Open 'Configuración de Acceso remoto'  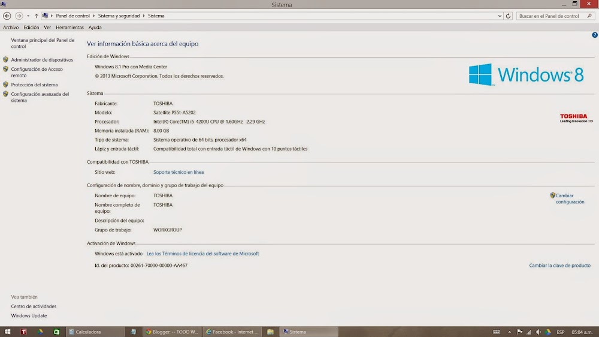point(37,73)
